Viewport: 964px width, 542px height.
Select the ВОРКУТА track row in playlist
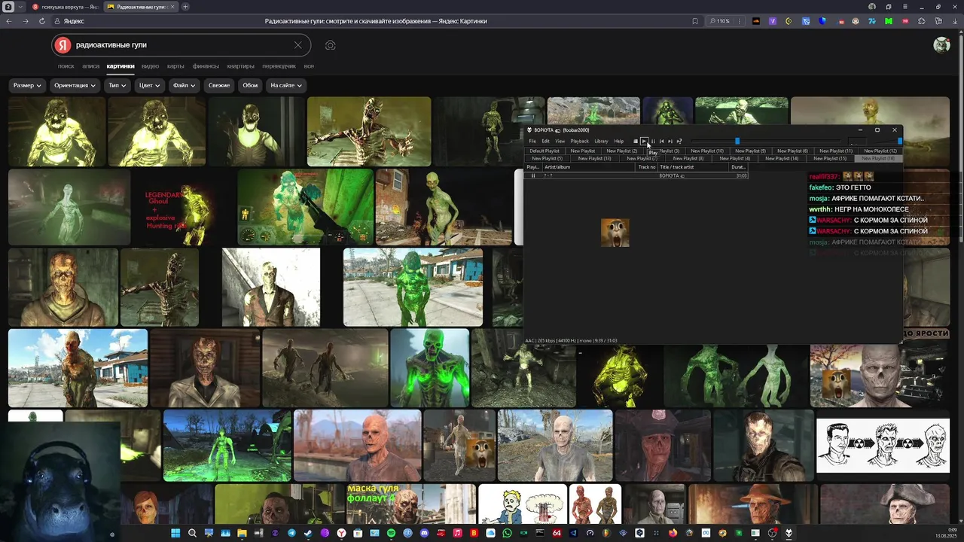coord(636,175)
